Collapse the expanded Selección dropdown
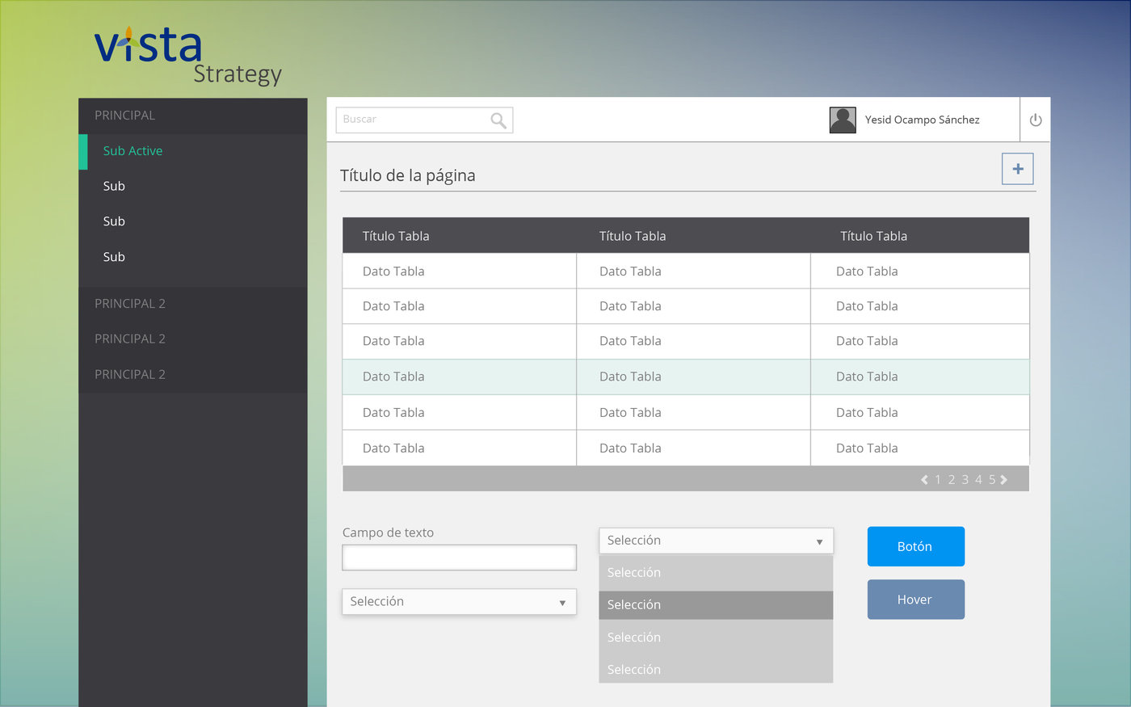Viewport: 1131px width, 707px height. point(715,540)
